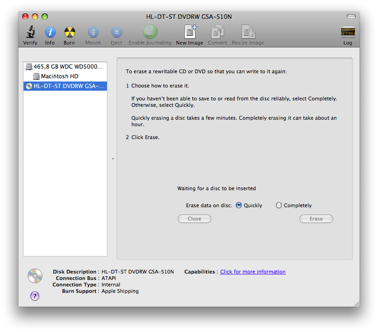Image resolution: width=378 pixels, height=332 pixels.
Task: Select HL-DT-ST DVDRW GSA drive in sidebar
Action: pyautogui.click(x=65, y=86)
